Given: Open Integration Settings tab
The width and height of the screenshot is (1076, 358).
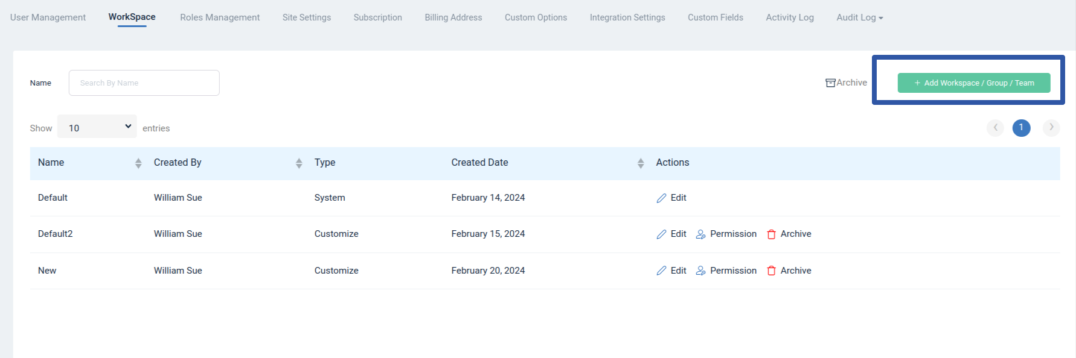Looking at the screenshot, I should pyautogui.click(x=627, y=17).
